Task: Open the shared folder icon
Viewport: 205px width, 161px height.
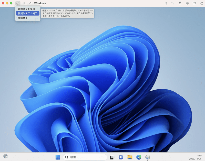Action: (x=194, y=3)
